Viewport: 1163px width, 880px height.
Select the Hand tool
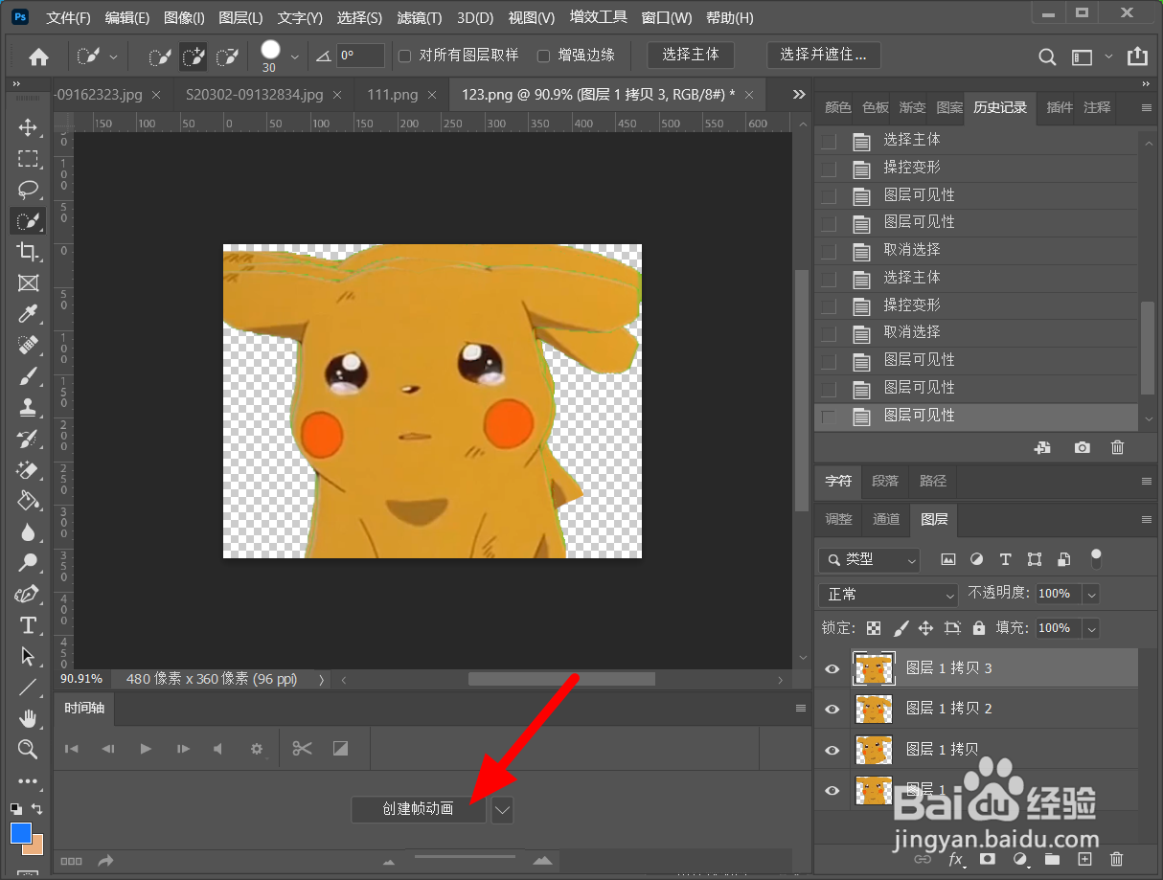28,718
